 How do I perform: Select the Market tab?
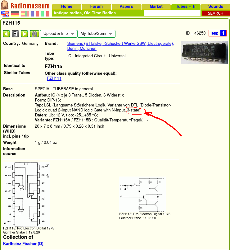[x=156, y=7]
